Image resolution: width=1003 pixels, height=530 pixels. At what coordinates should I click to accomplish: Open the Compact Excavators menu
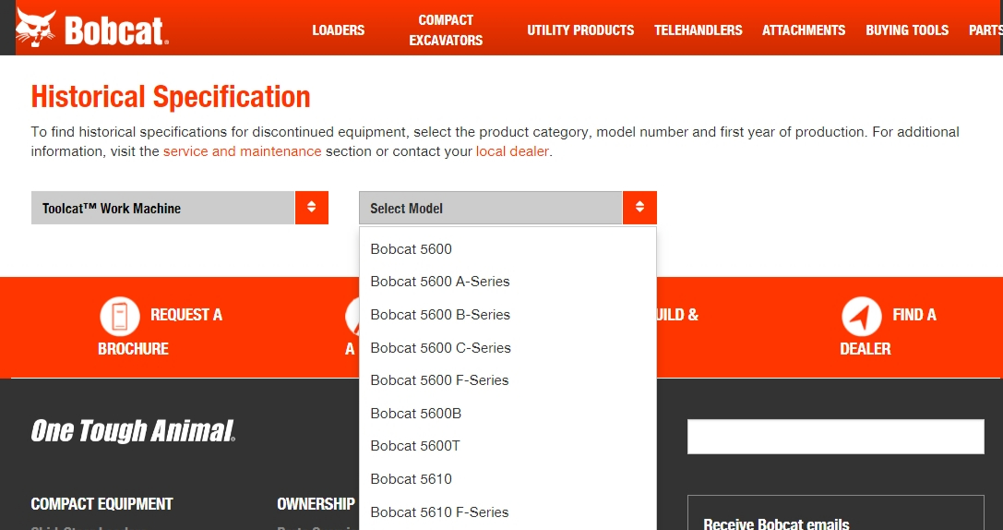(446, 30)
